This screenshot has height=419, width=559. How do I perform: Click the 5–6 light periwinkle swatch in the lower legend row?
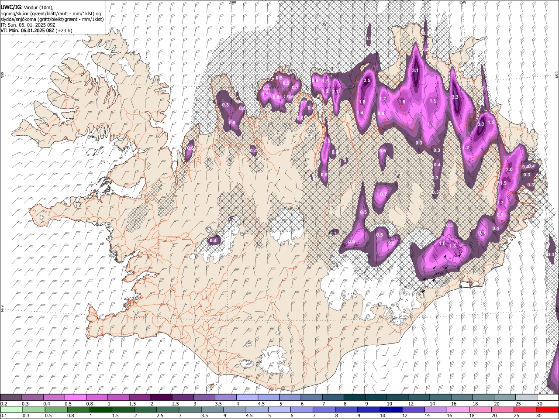279,409
